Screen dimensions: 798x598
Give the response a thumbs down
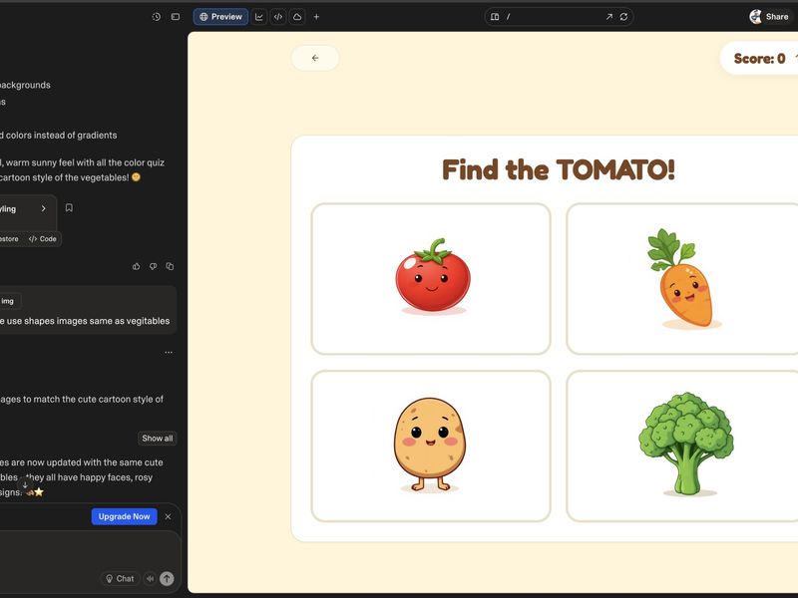pos(154,266)
